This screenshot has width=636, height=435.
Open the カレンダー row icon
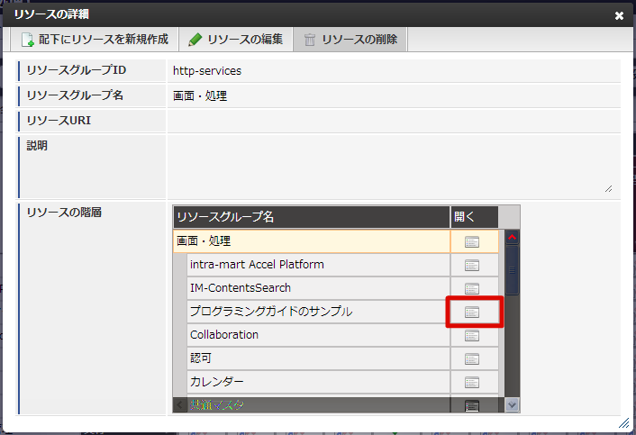point(472,382)
